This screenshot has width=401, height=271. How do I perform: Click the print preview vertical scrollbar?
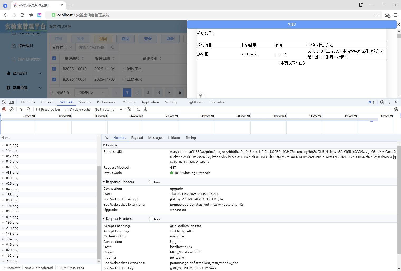click(x=399, y=36)
